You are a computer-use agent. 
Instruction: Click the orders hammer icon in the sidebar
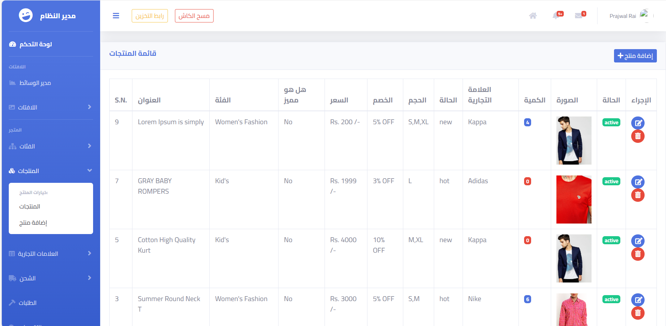tap(12, 302)
